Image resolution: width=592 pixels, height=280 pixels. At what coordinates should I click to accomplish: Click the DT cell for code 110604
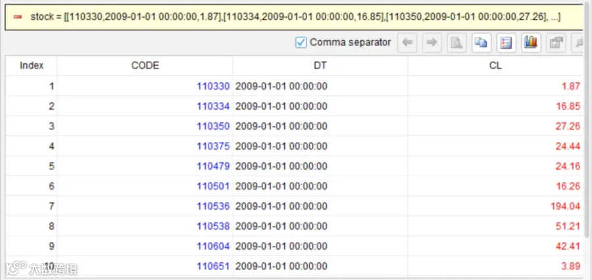(320, 246)
